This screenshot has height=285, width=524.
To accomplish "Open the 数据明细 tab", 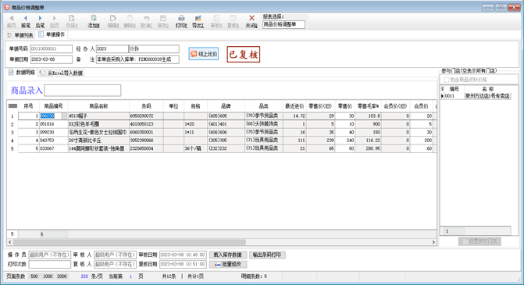I will point(22,73).
